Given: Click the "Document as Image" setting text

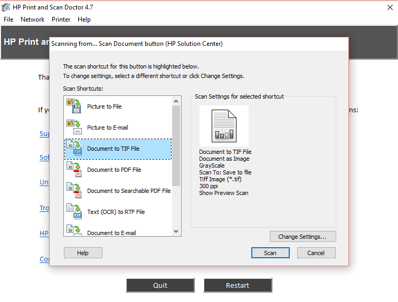Looking at the screenshot, I should [x=224, y=159].
